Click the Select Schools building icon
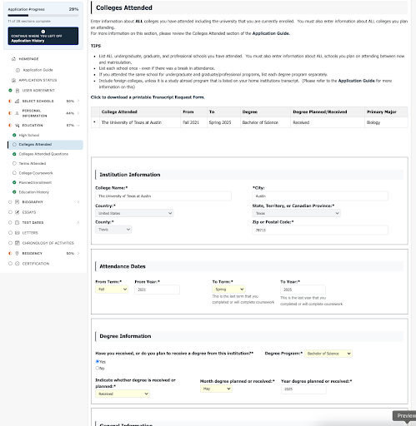The height and width of the screenshot is (426, 416). [x=18, y=101]
